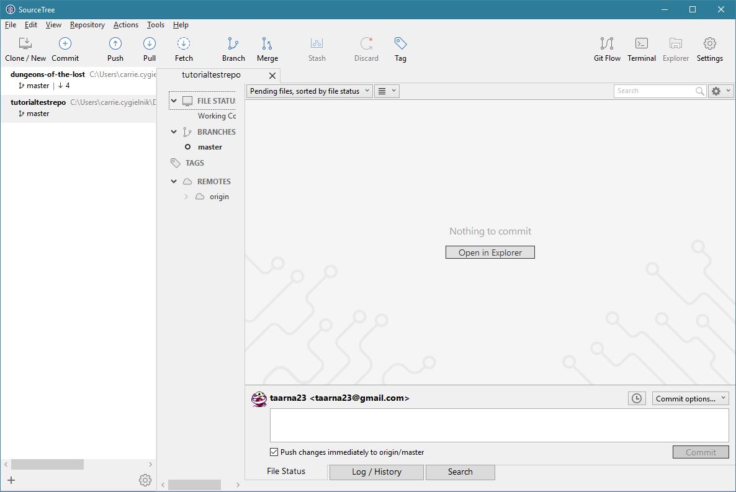736x492 pixels.
Task: Open the File menu
Action: click(11, 25)
